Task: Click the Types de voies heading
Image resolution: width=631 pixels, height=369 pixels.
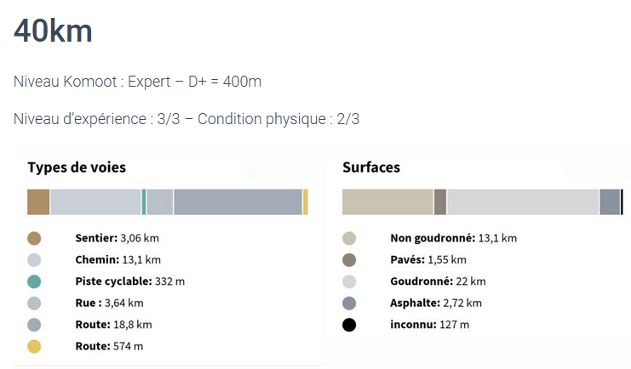Action: 77,167
